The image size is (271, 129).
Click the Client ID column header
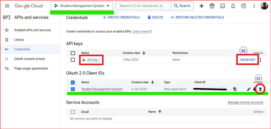point(200,82)
